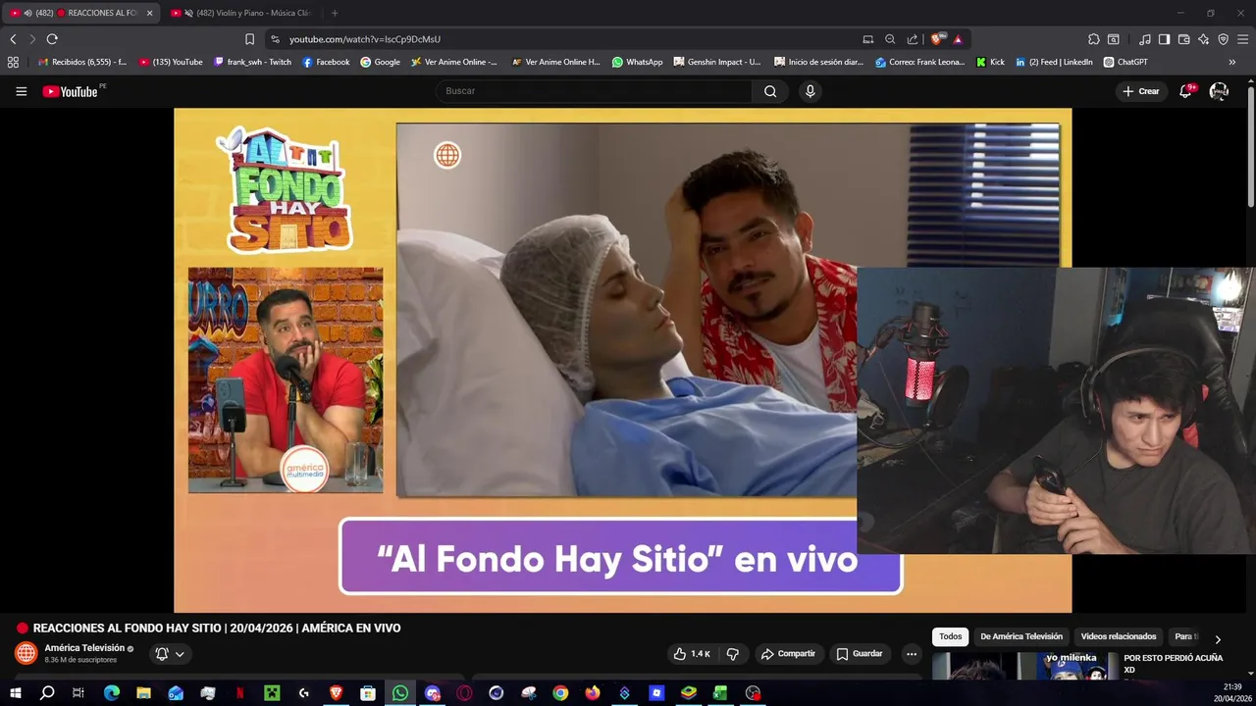Like the video with 1.4 K likes
Viewport: 1256px width, 706px height.
coord(692,654)
